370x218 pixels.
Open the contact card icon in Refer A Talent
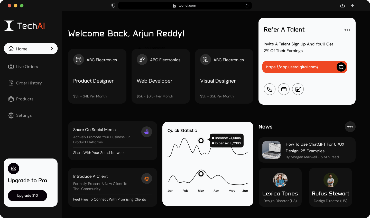pyautogui.click(x=298, y=89)
